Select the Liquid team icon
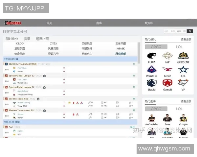This screenshot has width=197, height=157. pyautogui.click(x=152, y=83)
